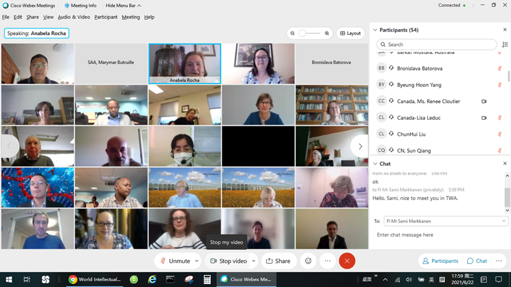Click the red leave meeting button
511x287 pixels.
click(347, 261)
